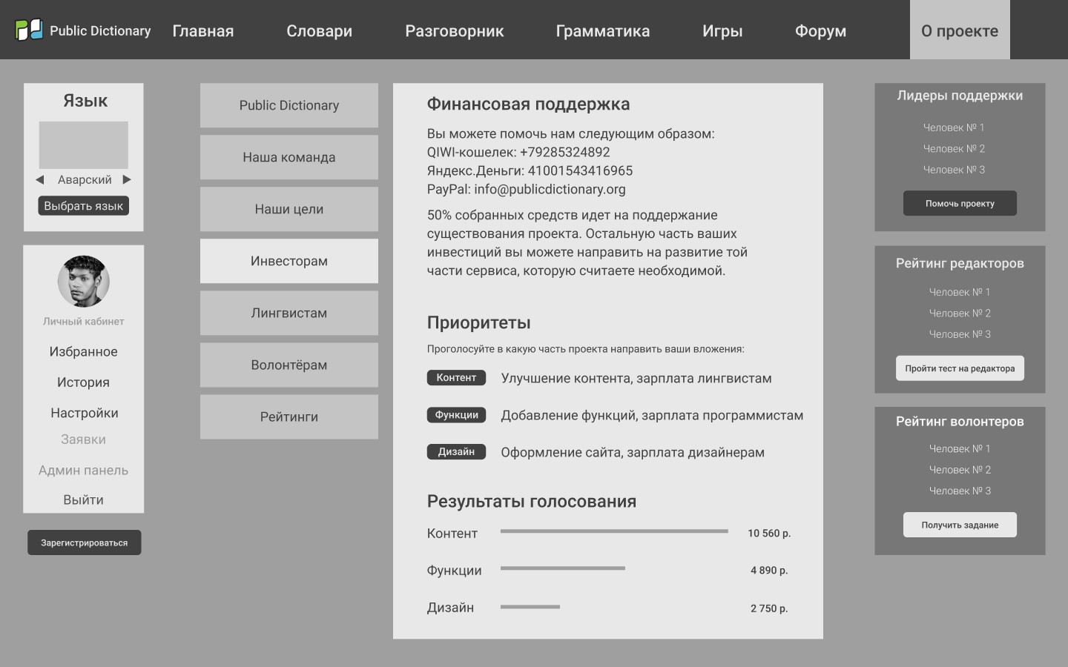Click the Результаты голосования heading
Screen dimensions: 1068x667
point(531,502)
